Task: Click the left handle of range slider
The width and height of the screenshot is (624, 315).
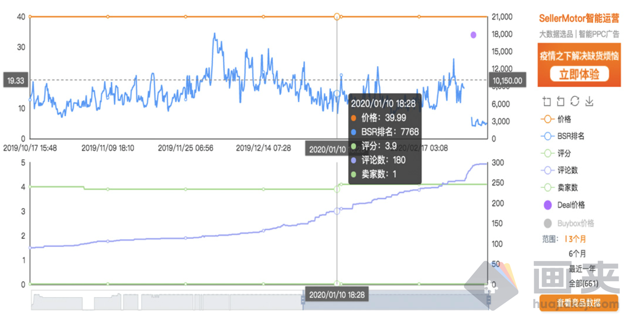Action: [x=303, y=300]
